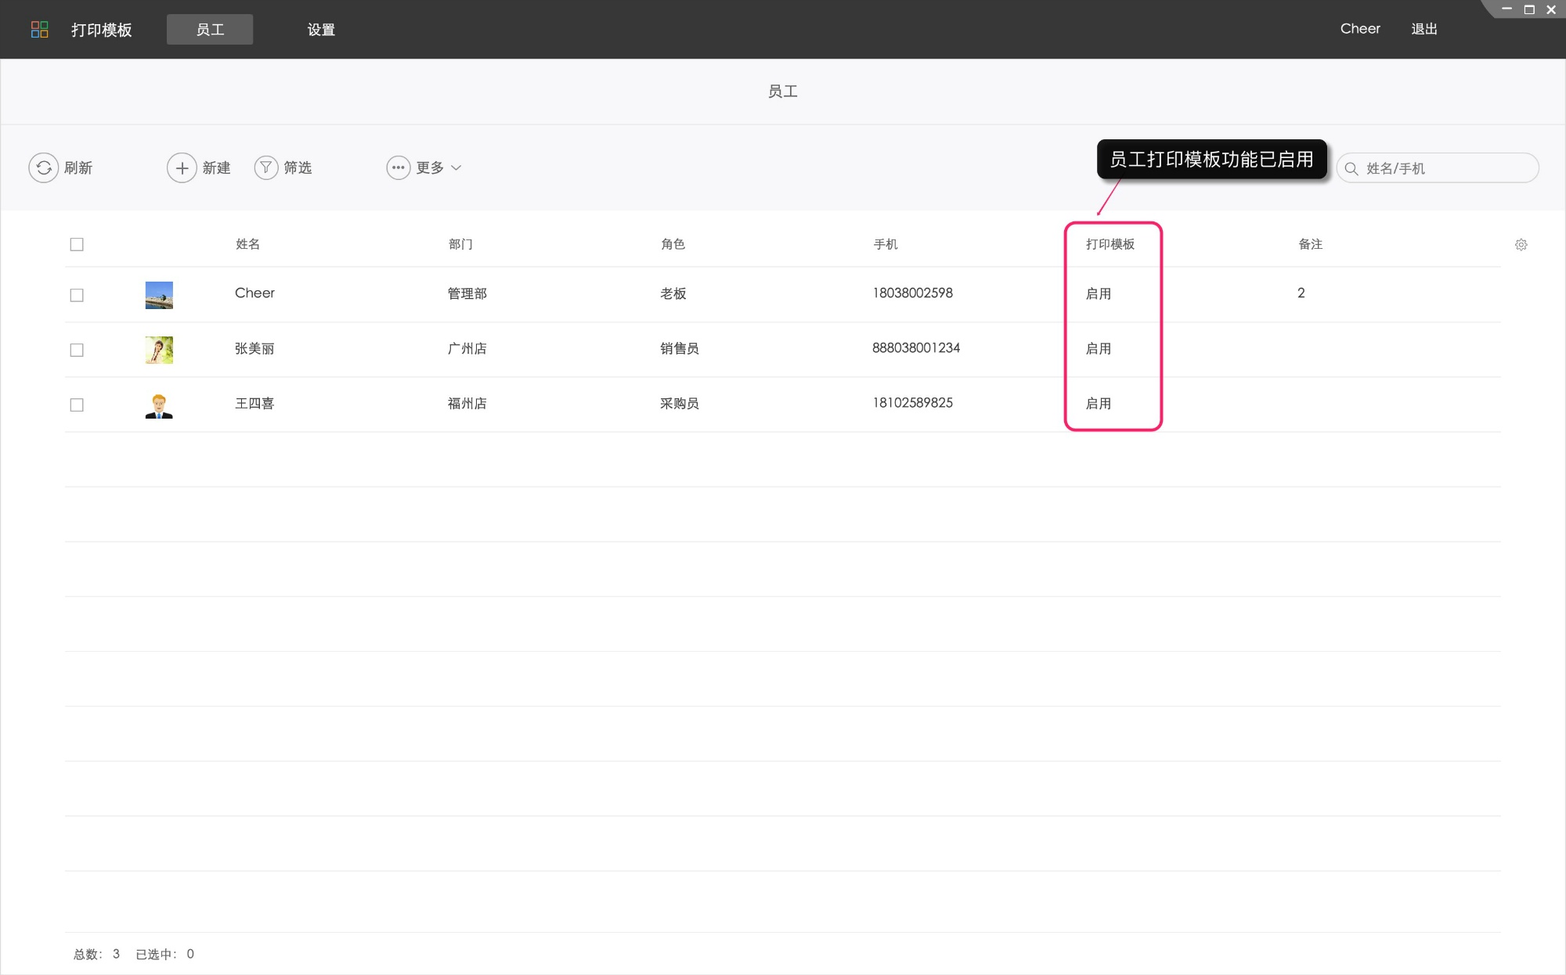The height and width of the screenshot is (975, 1566).
Task: Open table column settings gear
Action: click(1521, 245)
